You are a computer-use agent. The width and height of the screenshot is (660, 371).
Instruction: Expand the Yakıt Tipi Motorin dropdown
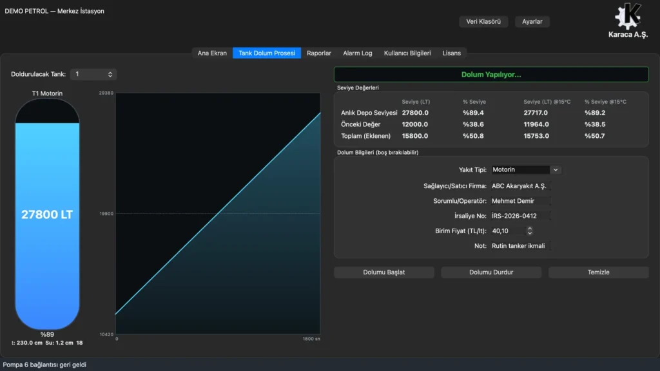coord(526,169)
